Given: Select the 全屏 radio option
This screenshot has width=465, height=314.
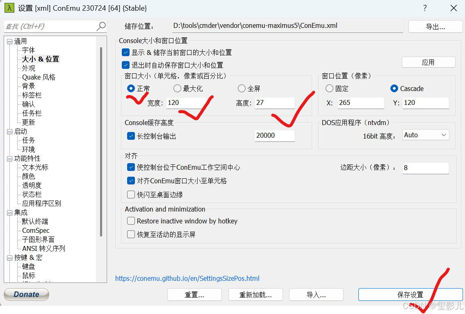Looking at the screenshot, I should [x=242, y=89].
